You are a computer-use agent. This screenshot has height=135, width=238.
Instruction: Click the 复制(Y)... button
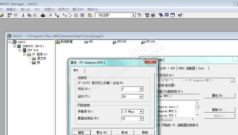[219, 110]
